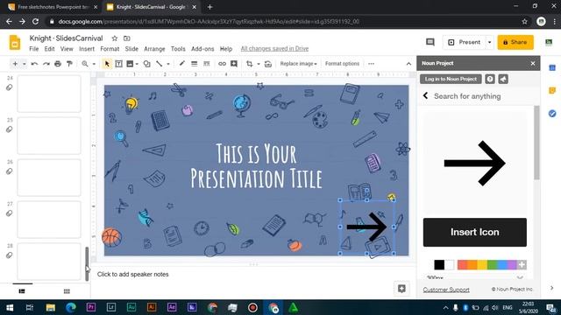The width and height of the screenshot is (561, 315).
Task: Open Google Keep side panel icon
Action: pos(552,91)
